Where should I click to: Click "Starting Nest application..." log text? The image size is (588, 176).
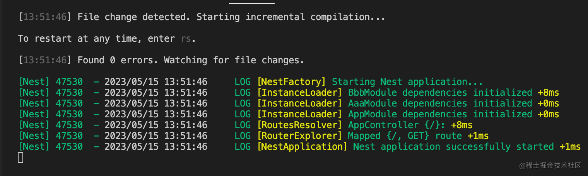point(407,82)
